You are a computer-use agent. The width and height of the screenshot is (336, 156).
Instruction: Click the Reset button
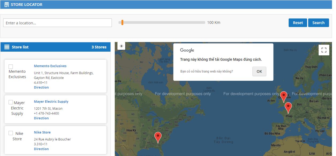298,23
